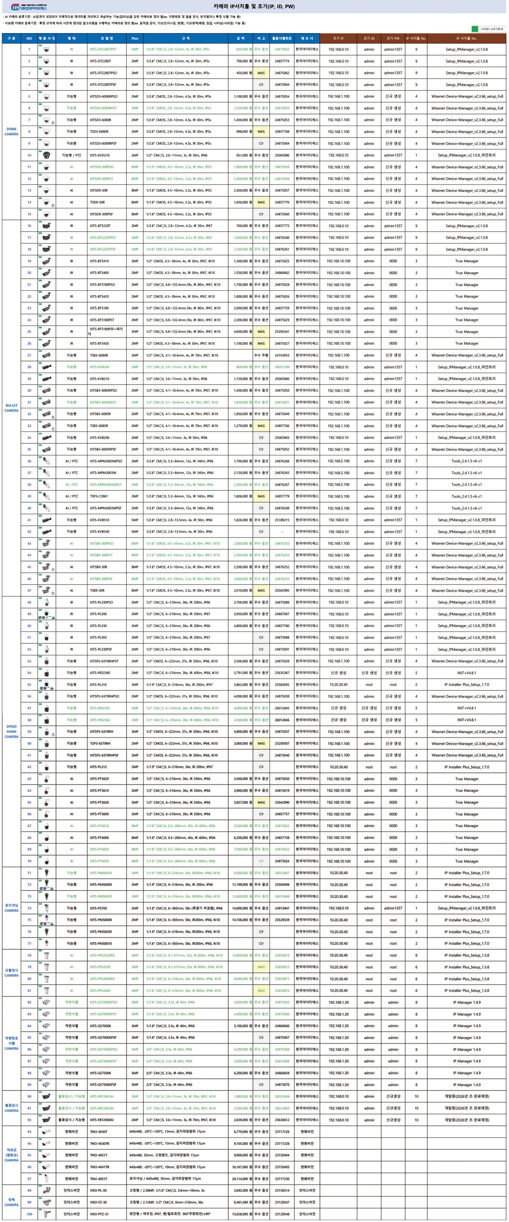Click the license plate camera image in row 82
The image size is (509, 1222).
tap(46, 1003)
